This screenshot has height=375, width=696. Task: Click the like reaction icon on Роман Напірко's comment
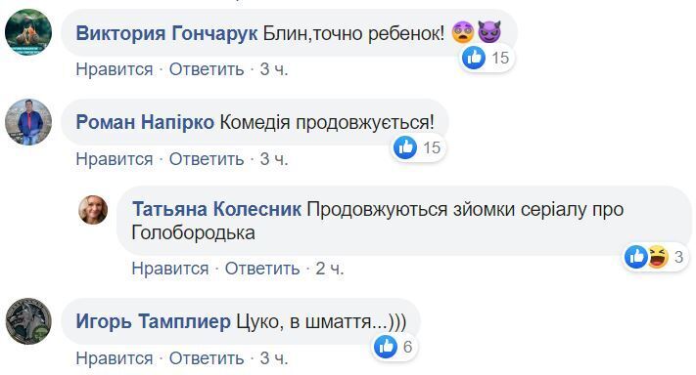pyautogui.click(x=405, y=147)
